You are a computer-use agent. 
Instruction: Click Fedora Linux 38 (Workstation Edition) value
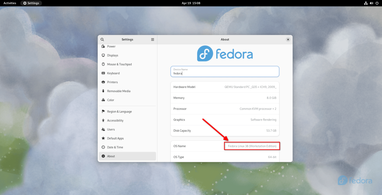pos(252,146)
